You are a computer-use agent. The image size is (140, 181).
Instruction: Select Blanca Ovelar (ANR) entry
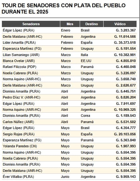tap(19, 61)
